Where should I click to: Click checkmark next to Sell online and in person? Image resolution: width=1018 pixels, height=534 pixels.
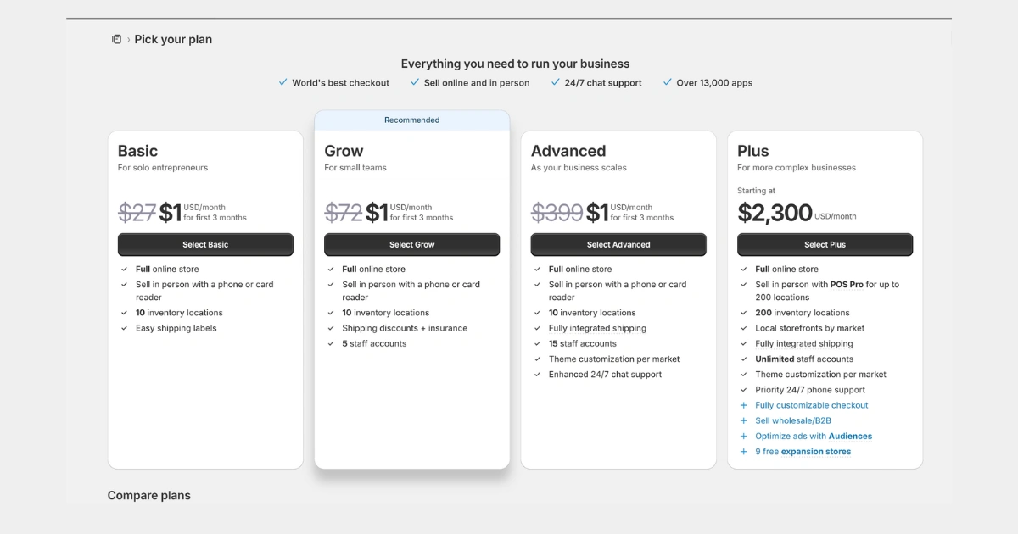[x=415, y=82]
